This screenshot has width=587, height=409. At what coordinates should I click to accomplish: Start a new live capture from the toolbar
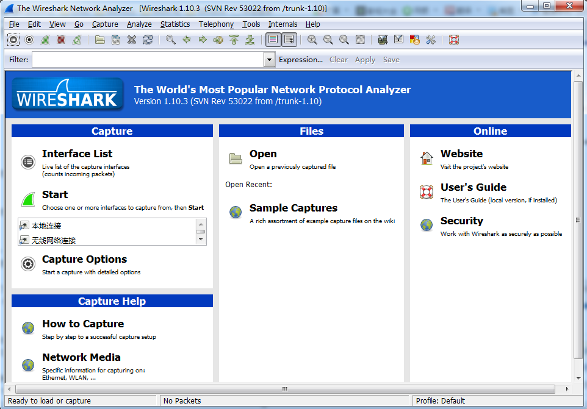coord(45,40)
